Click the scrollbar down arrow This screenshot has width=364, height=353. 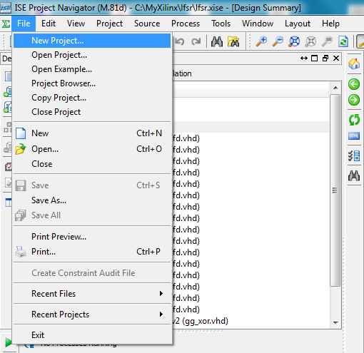tap(335, 323)
